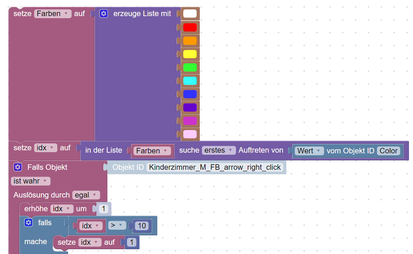Select the 'mache' label in falls block
This screenshot has height=254, width=413.
coord(36,242)
